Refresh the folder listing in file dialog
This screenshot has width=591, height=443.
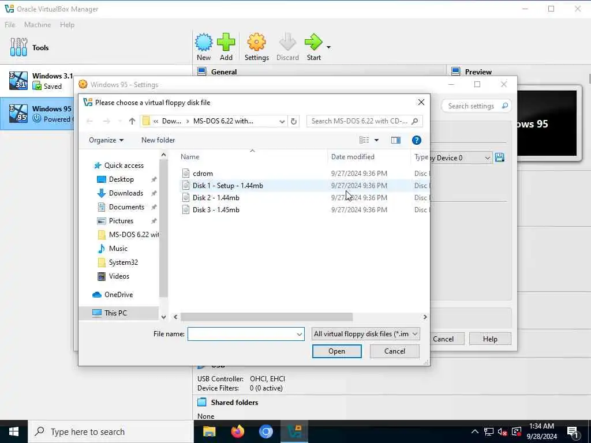point(294,121)
